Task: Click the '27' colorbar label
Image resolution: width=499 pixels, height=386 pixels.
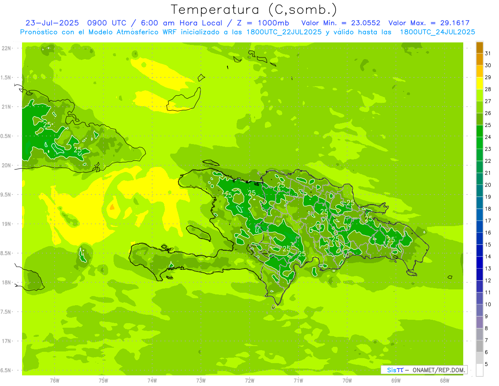Action: (488, 101)
